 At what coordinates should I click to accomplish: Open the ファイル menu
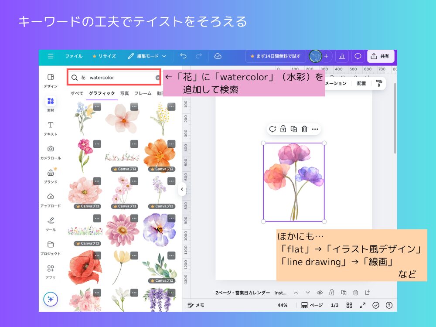pos(74,56)
